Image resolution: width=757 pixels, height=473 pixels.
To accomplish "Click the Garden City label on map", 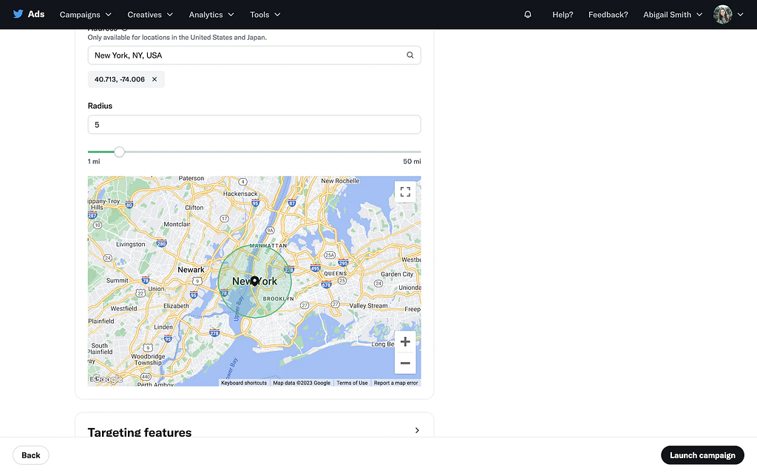I will coord(397,274).
